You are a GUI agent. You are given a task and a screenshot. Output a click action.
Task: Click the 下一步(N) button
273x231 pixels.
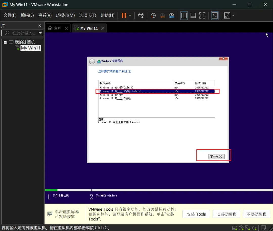216,156
